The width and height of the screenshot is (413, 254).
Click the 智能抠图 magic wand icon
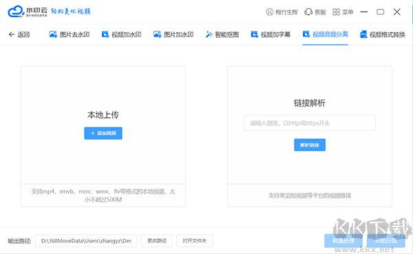point(209,34)
